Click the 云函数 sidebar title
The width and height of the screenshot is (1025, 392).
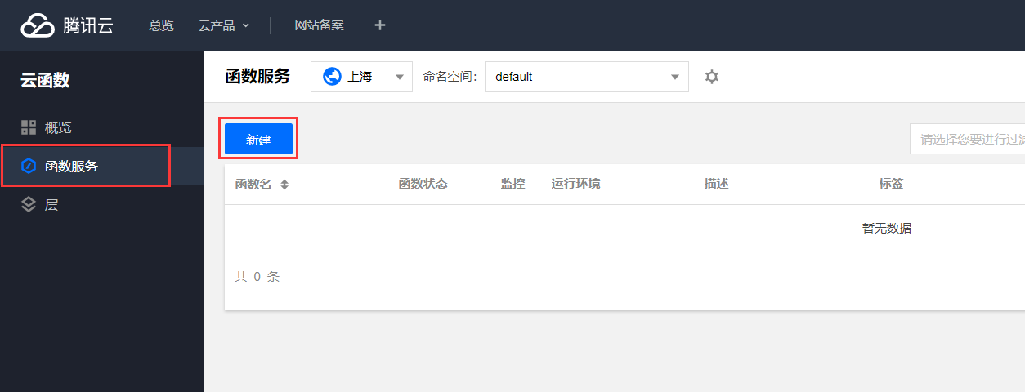45,80
